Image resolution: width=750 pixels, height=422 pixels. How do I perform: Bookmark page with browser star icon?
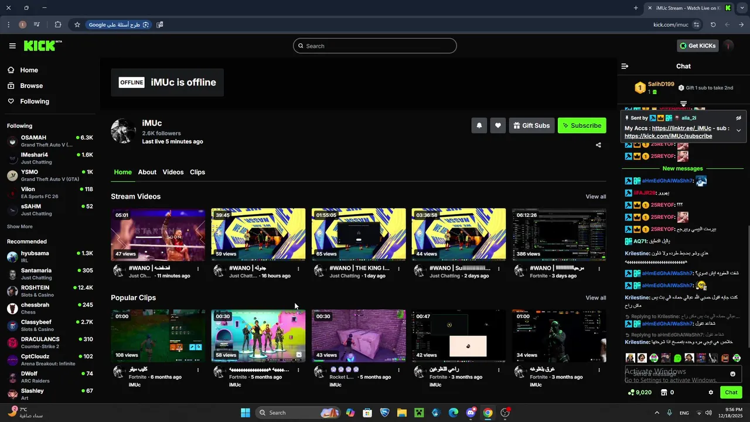pyautogui.click(x=77, y=25)
